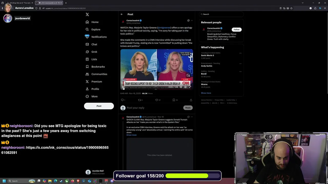Image resolution: width=328 pixels, height=184 pixels.
Task: Open a new browser tab
Action: [66, 3]
